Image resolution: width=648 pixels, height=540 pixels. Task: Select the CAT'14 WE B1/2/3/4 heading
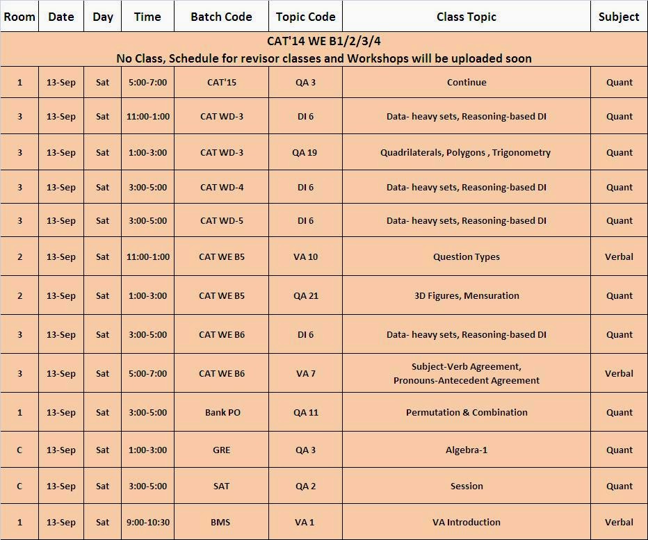[x=324, y=41]
